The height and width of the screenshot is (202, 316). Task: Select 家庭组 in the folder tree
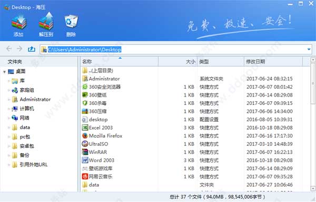coord(27,90)
